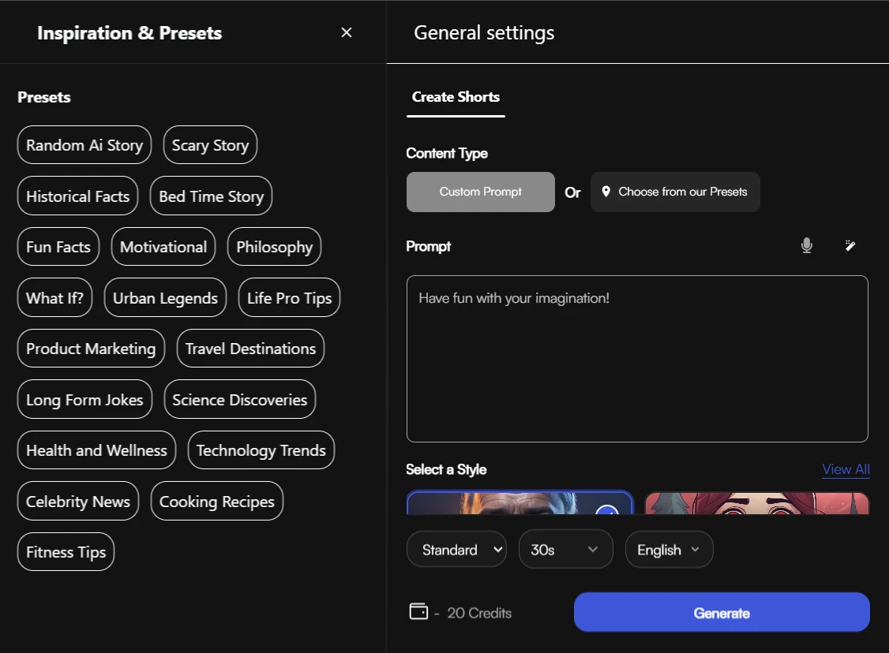Click the magic wand prompt enhancer icon

tap(850, 246)
